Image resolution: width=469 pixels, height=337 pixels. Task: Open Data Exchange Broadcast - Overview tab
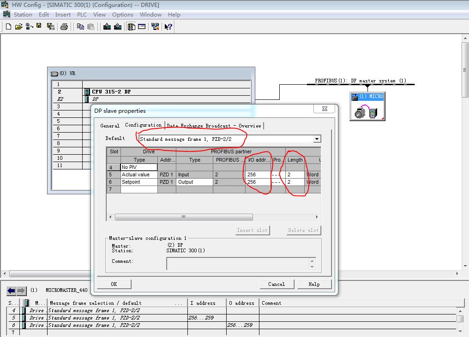(214, 126)
